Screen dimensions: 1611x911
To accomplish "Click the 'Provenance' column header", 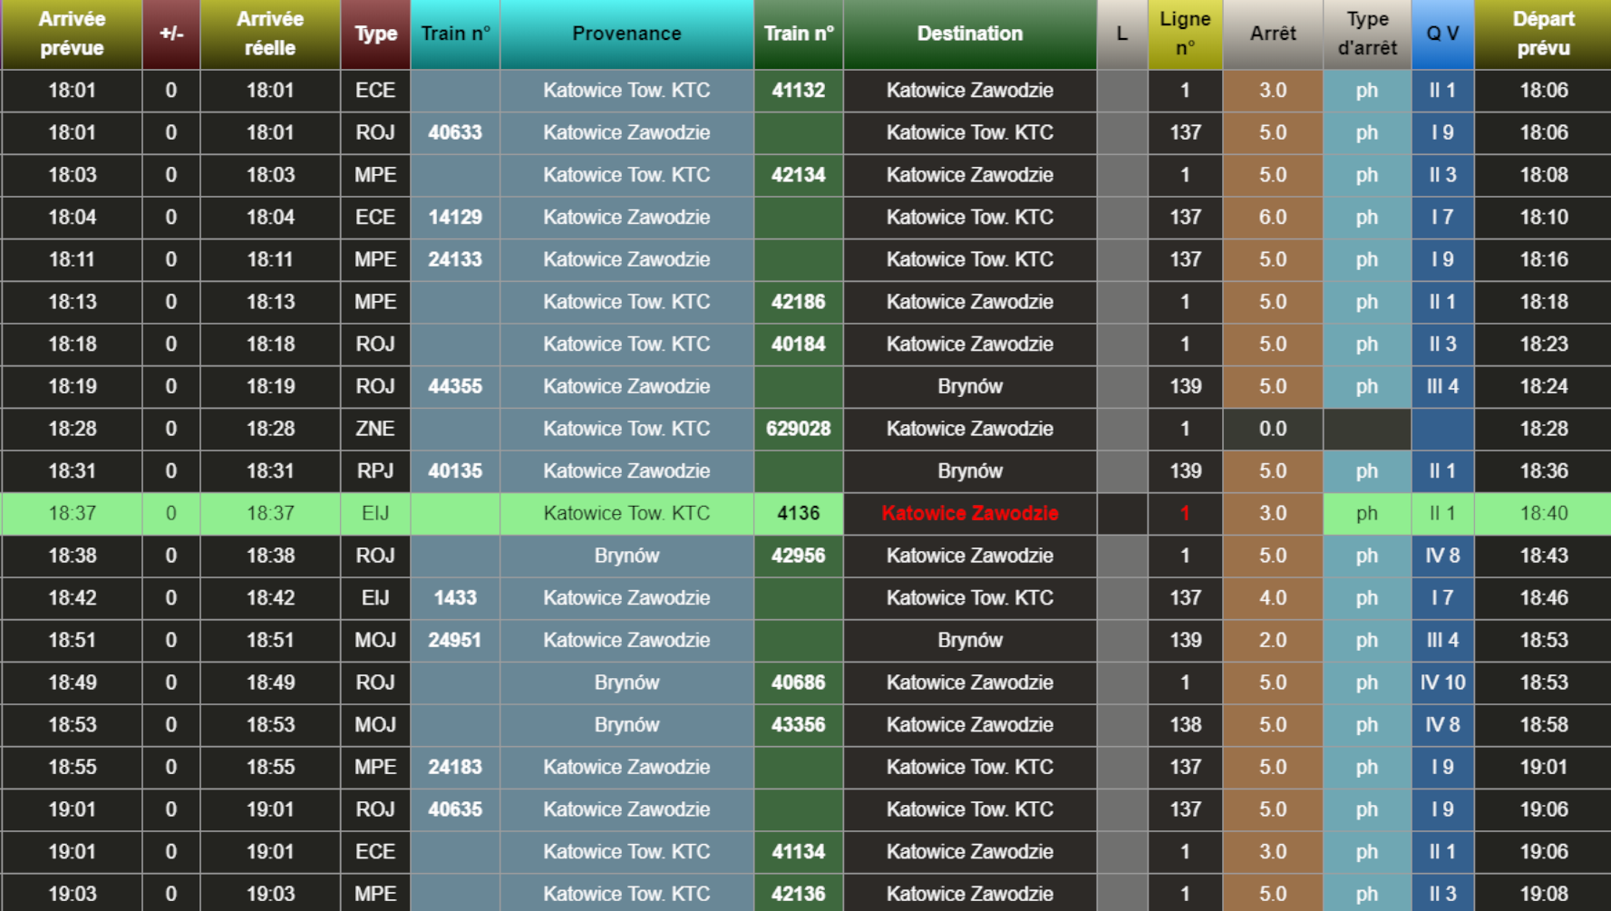I will point(626,34).
